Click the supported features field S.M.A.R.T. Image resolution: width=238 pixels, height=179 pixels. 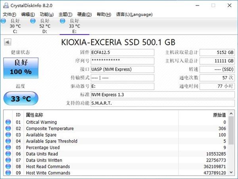point(163,103)
